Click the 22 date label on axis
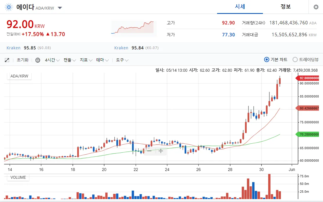 (136, 170)
